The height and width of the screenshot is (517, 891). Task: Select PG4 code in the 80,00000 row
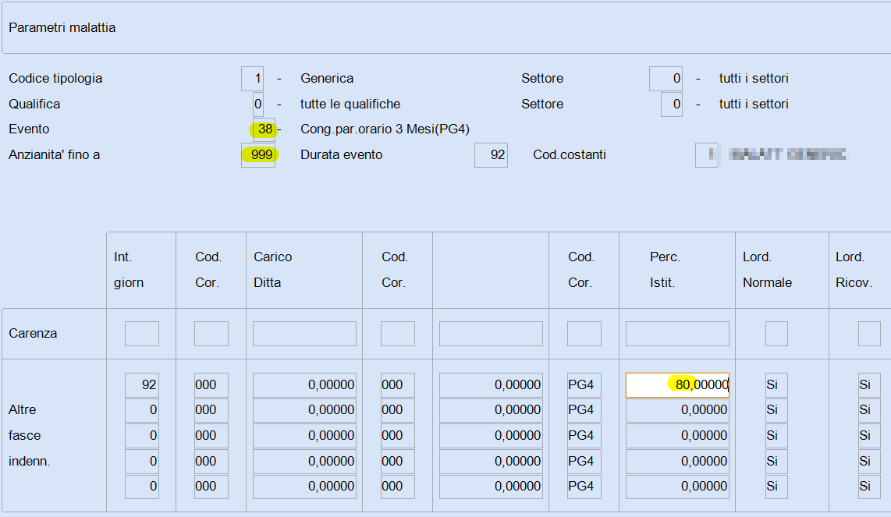click(584, 384)
